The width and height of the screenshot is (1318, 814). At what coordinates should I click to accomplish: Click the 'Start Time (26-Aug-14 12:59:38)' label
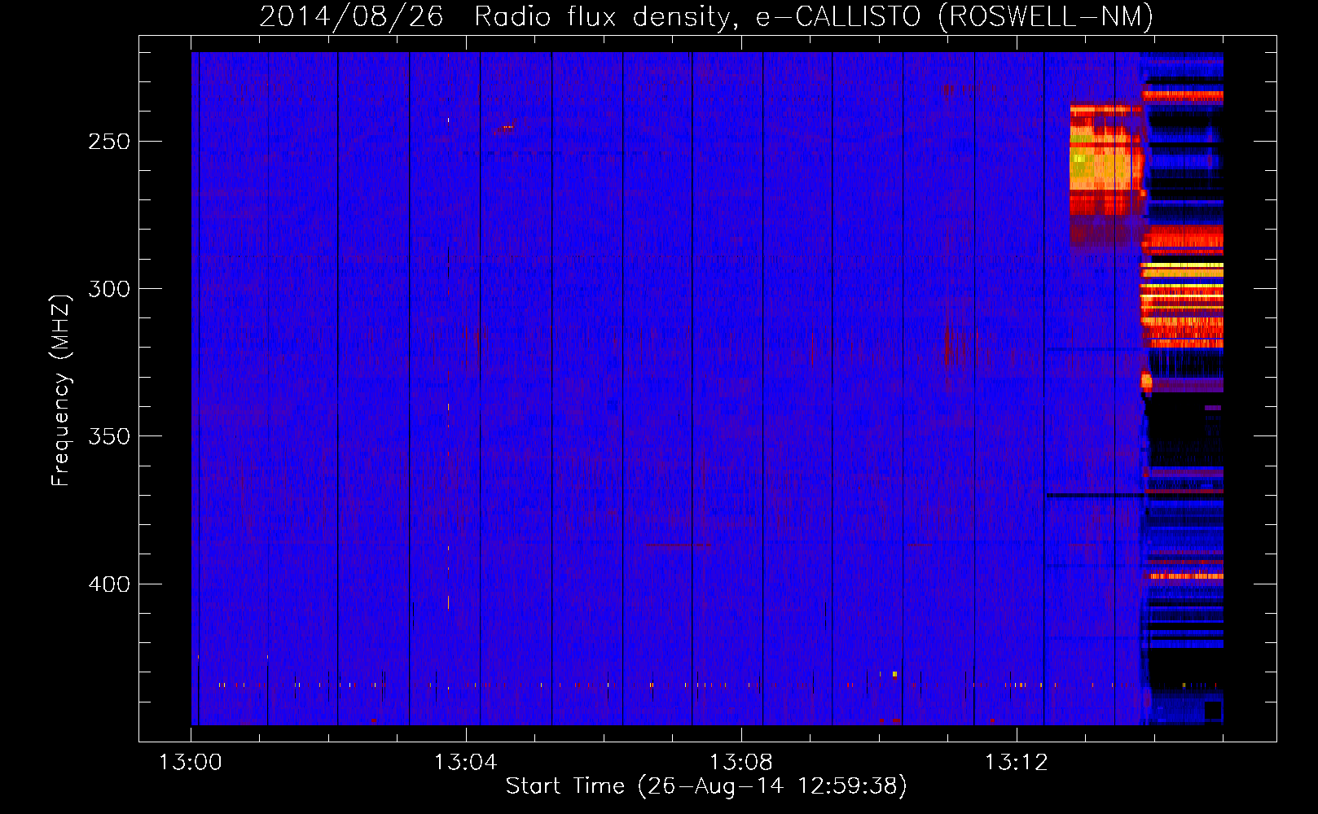point(706,786)
